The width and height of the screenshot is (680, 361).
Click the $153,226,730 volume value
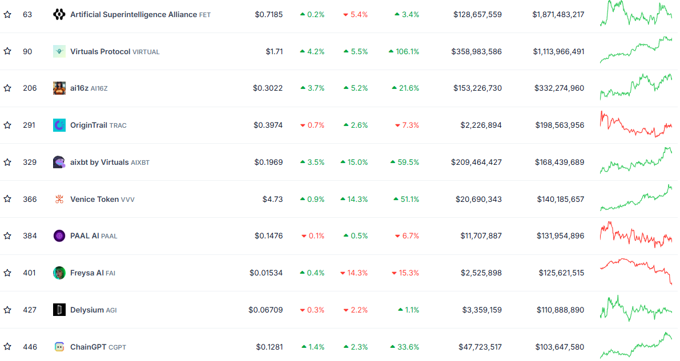click(x=477, y=88)
